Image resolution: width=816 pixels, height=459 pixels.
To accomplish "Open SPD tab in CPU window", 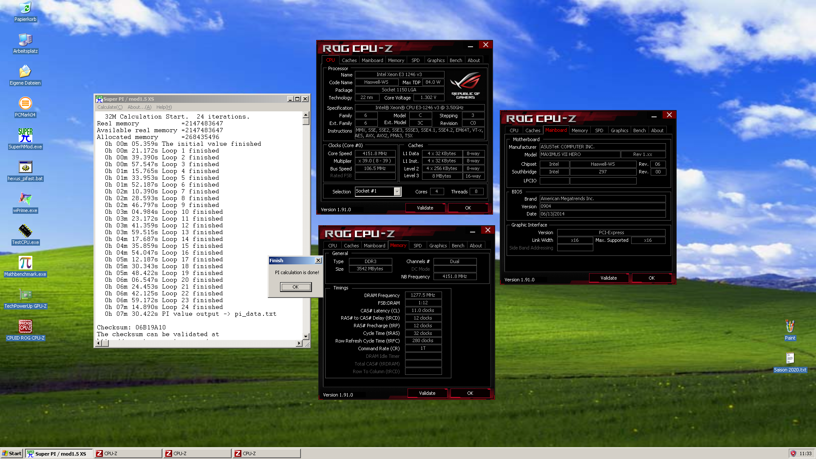I will [x=415, y=60].
